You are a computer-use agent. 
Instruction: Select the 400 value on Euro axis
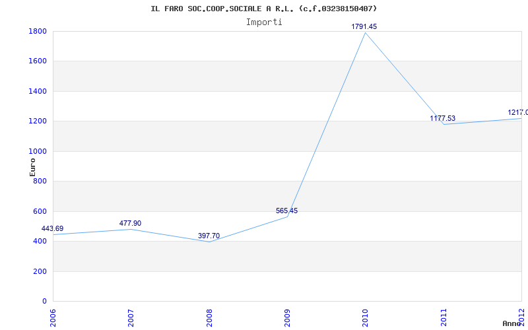(x=40, y=242)
